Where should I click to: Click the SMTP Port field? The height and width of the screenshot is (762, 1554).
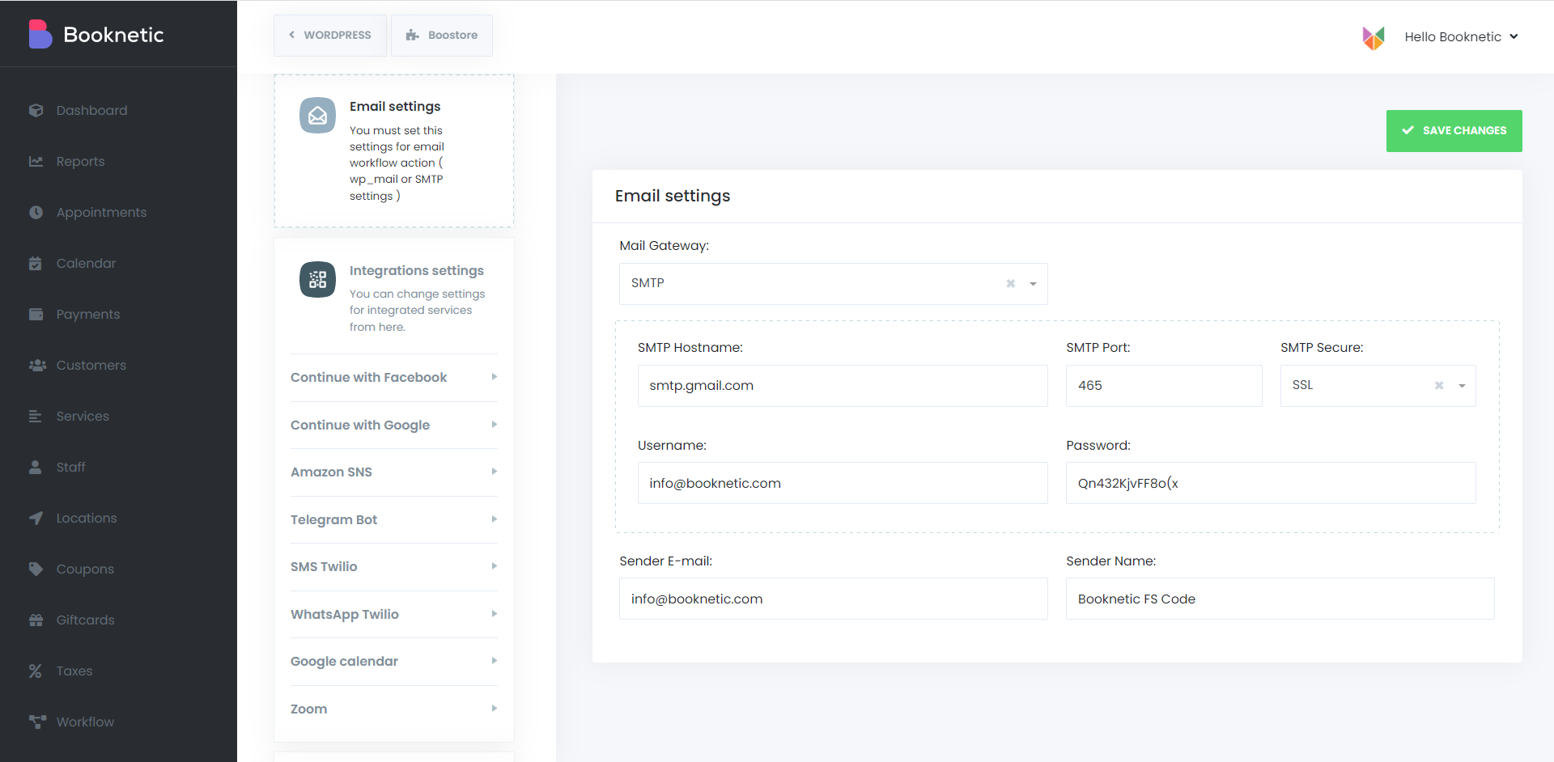click(1164, 386)
